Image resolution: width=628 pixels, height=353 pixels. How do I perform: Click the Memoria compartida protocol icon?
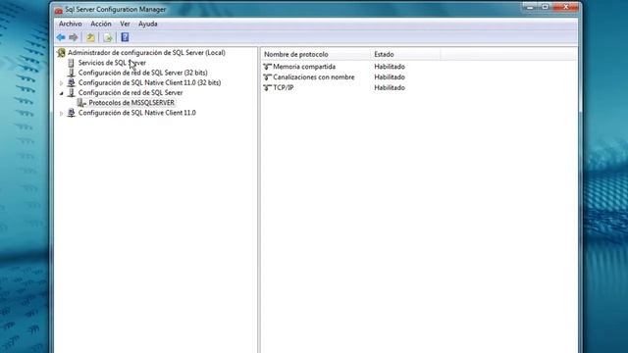pyautogui.click(x=268, y=67)
